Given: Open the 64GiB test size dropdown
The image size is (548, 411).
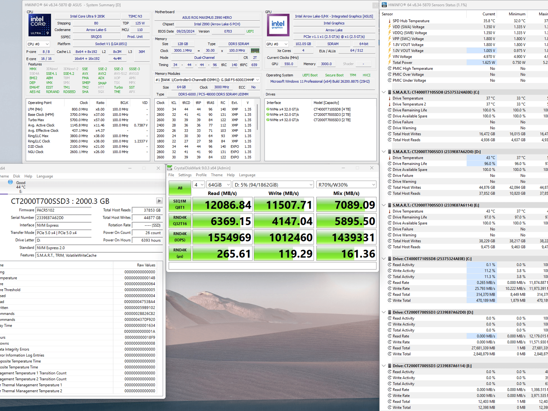Looking at the screenshot, I should 219,185.
